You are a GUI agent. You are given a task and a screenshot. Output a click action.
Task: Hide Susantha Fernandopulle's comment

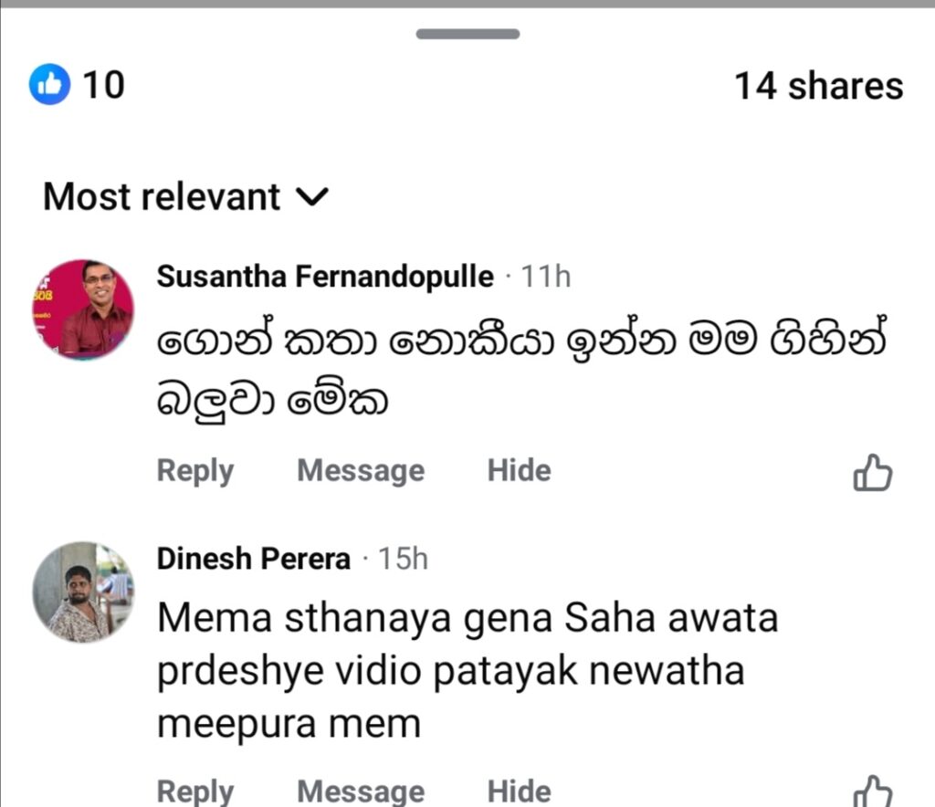pyautogui.click(x=519, y=471)
